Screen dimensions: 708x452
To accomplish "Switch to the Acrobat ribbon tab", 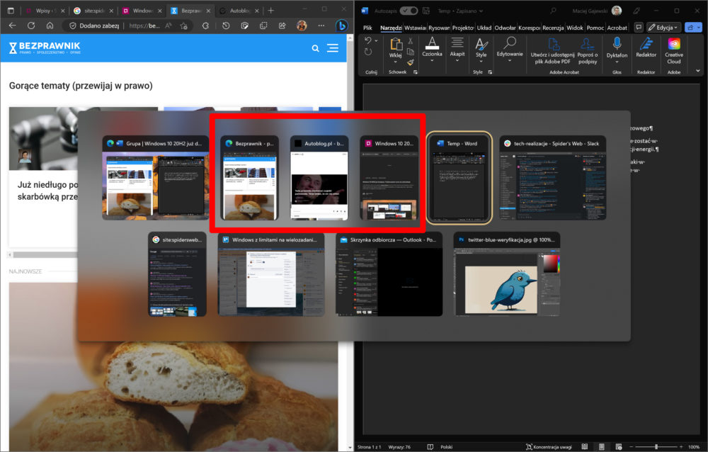I will pos(617,28).
